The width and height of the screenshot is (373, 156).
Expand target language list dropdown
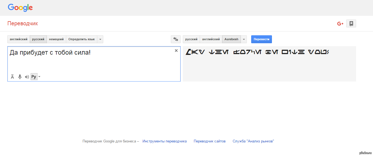coord(244,39)
